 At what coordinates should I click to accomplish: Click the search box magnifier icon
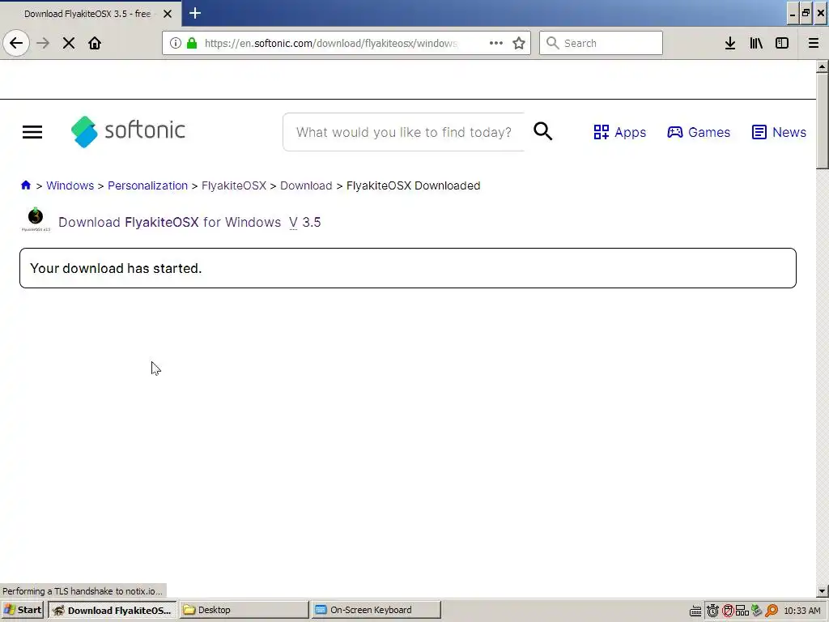click(552, 43)
